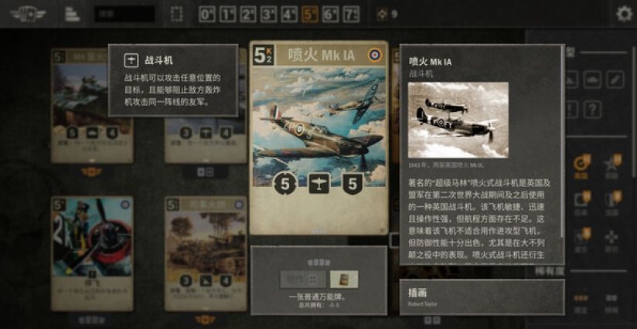
Task: Click the greyed craft button
Action: tap(303, 279)
